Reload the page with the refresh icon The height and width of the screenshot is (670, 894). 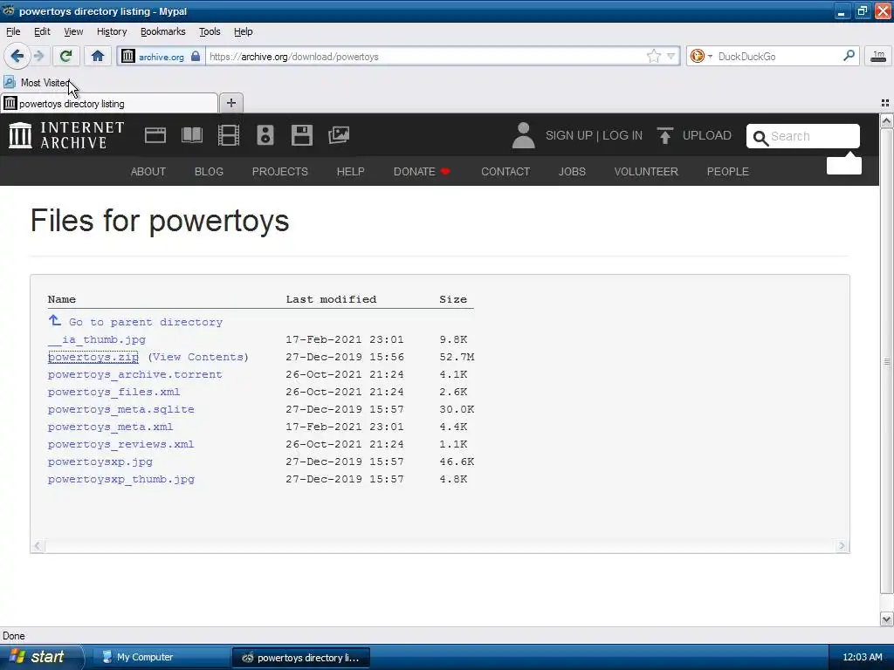(x=66, y=56)
